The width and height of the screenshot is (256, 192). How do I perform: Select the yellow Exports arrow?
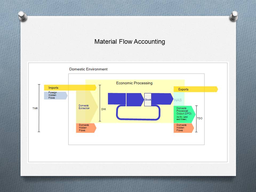coord(195,89)
